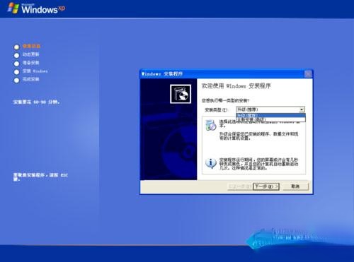The width and height of the screenshot is (354, 262).
Task: Open the installation type dropdown arrow
Action: (x=302, y=109)
